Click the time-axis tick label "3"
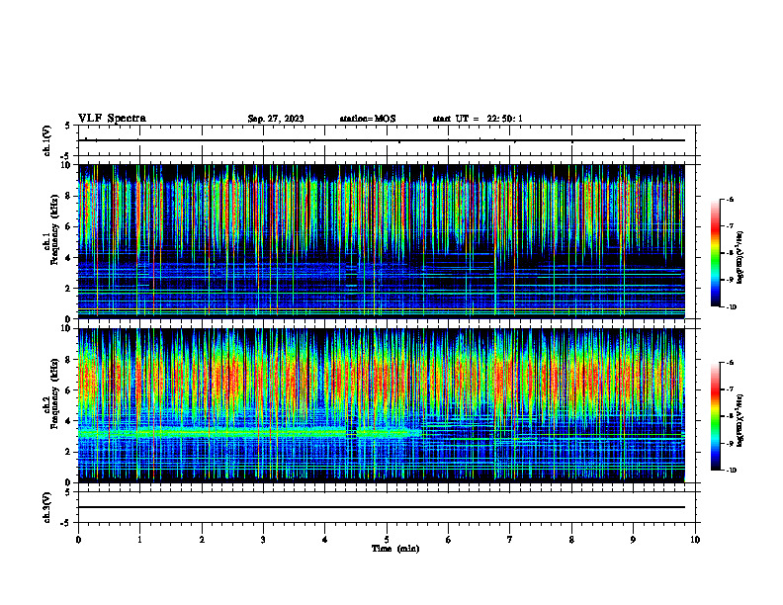Viewport: 783px width, 605px height. (x=263, y=540)
